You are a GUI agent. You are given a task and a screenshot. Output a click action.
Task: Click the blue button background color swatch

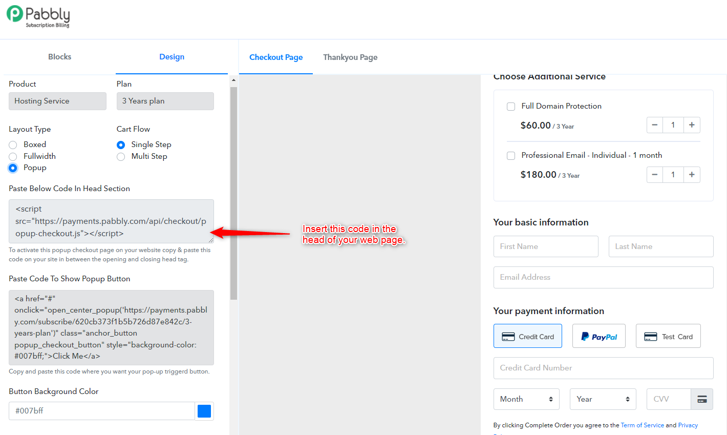click(204, 411)
